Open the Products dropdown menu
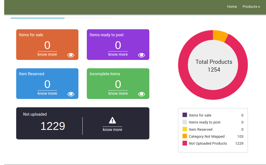The height and width of the screenshot is (165, 266). pyautogui.click(x=251, y=7)
